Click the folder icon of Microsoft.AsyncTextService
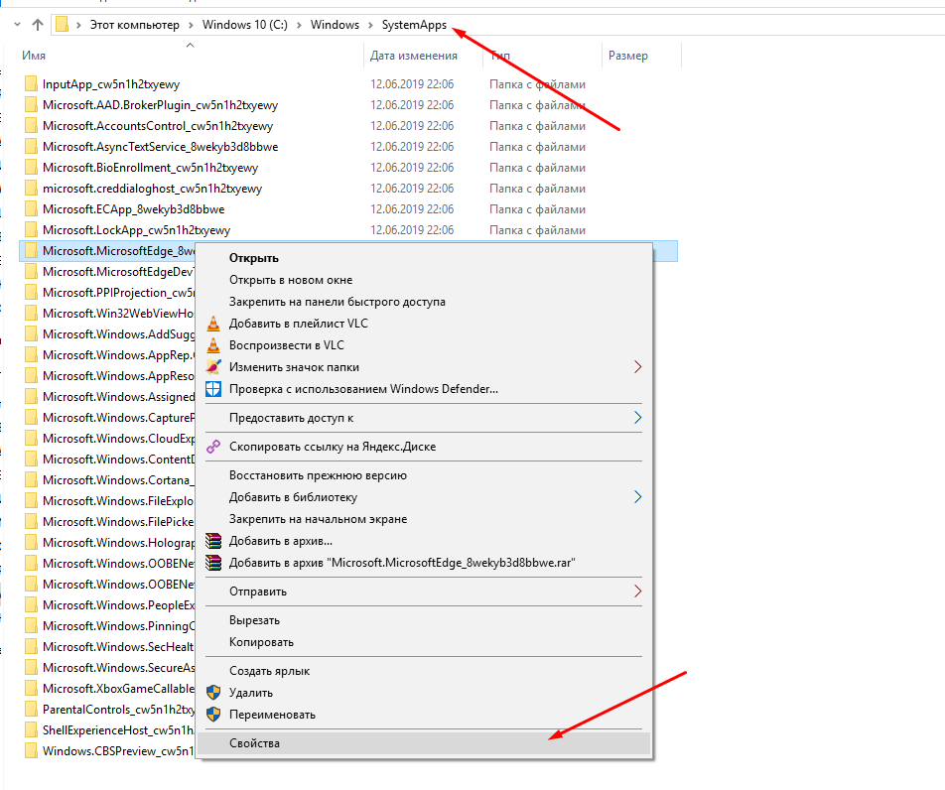The width and height of the screenshot is (945, 790). (32, 147)
